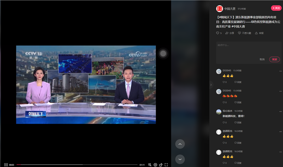Open picture-in-picture mini window
The height and width of the screenshot is (167, 283).
pyautogui.click(x=161, y=165)
